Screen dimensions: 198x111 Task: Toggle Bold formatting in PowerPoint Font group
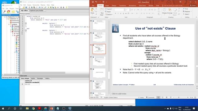coord(115,13)
